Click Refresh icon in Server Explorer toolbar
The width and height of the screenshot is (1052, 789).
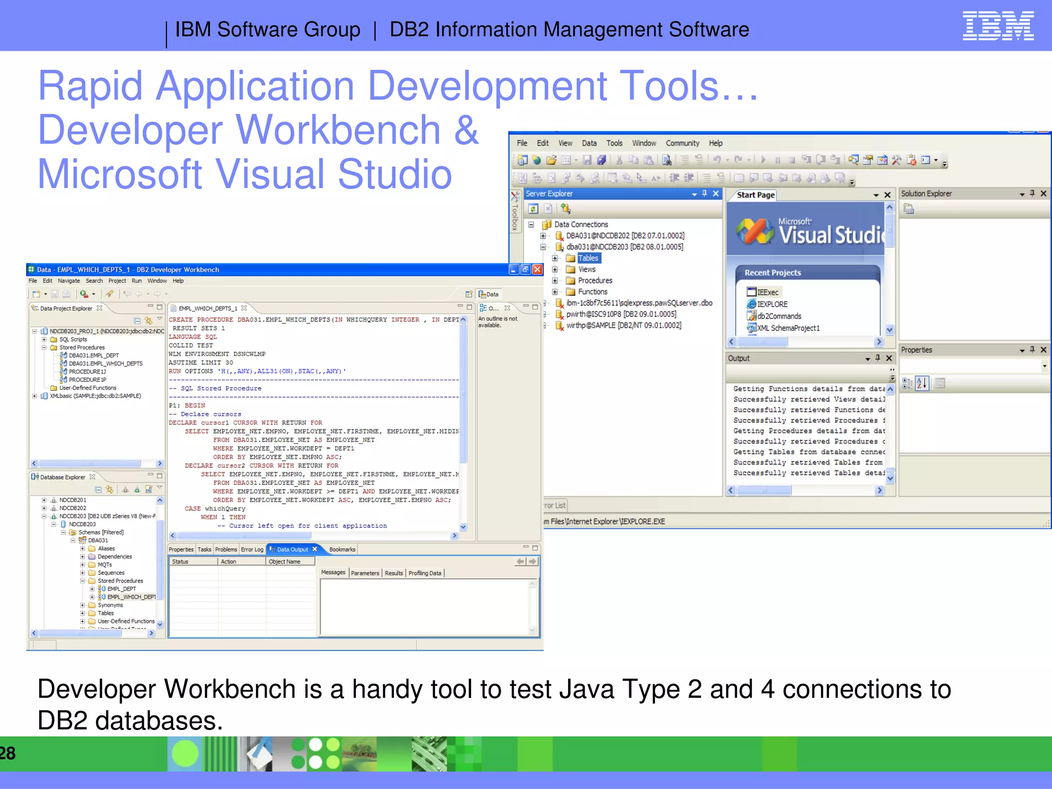533,209
